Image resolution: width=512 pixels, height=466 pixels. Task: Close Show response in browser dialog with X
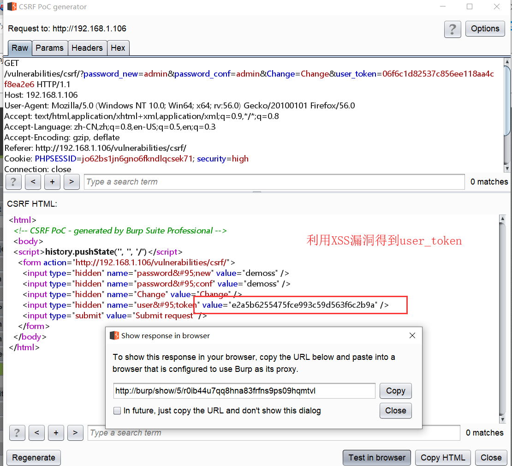pos(412,335)
